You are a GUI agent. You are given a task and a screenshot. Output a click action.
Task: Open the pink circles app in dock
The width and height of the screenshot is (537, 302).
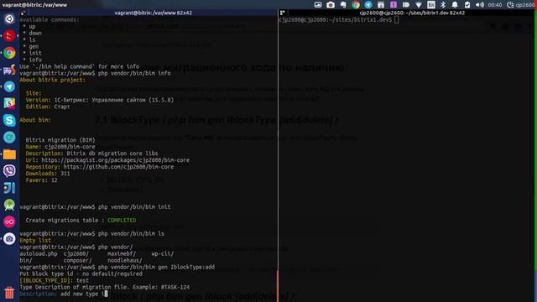[x=9, y=221]
